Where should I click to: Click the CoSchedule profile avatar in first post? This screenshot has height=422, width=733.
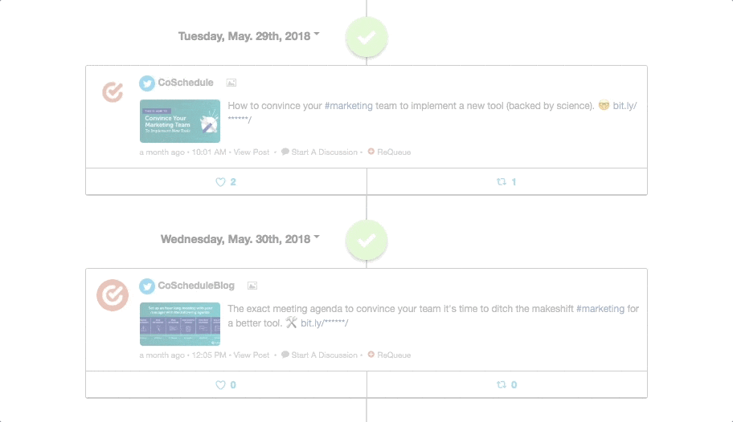[113, 92]
